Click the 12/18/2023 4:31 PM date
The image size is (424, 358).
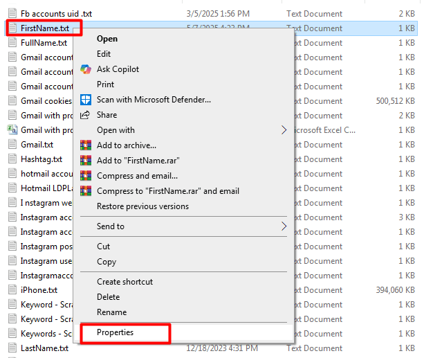click(x=222, y=348)
